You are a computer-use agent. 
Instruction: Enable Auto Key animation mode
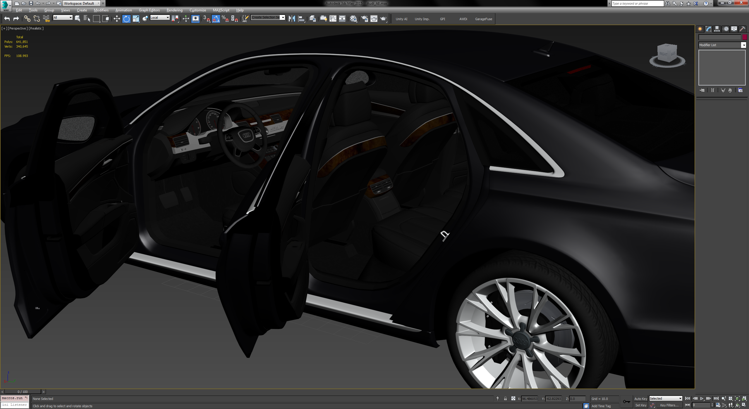pyautogui.click(x=641, y=398)
